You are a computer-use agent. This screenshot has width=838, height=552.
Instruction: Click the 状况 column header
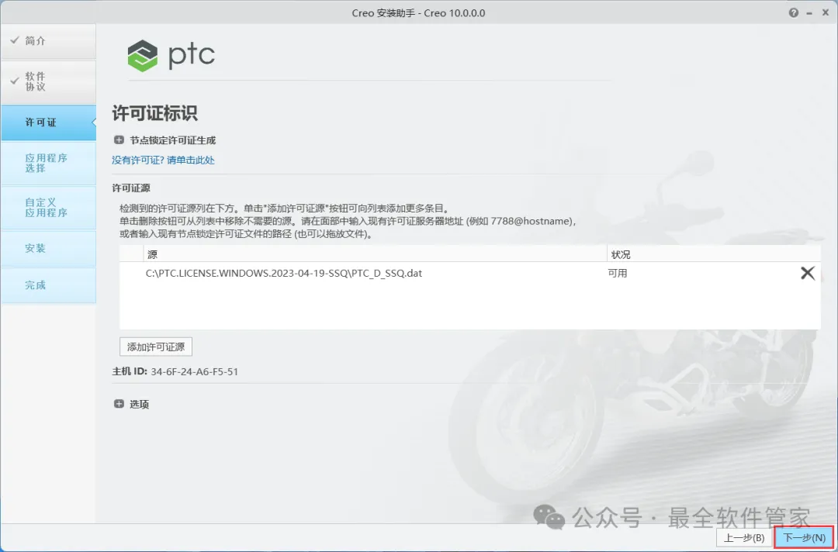tap(714, 254)
